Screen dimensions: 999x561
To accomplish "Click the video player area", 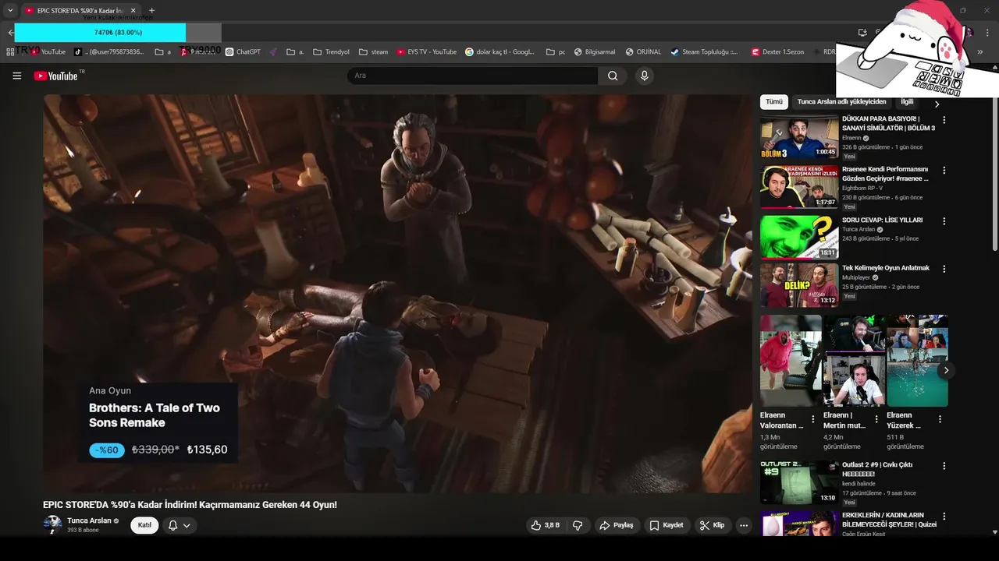I will tap(397, 293).
